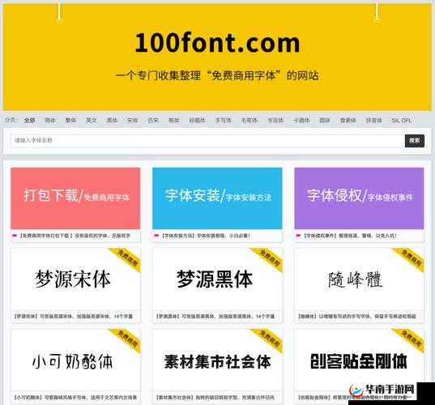Open the 免费商用字体打包下载 caption link
This screenshot has width=435, height=405.
[75, 236]
